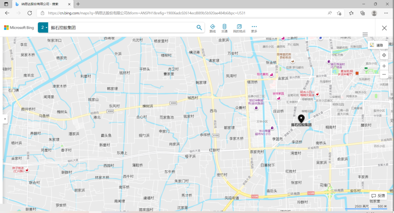Close the Bing Maps search panel
The width and height of the screenshot is (394, 213).
pos(385,28)
